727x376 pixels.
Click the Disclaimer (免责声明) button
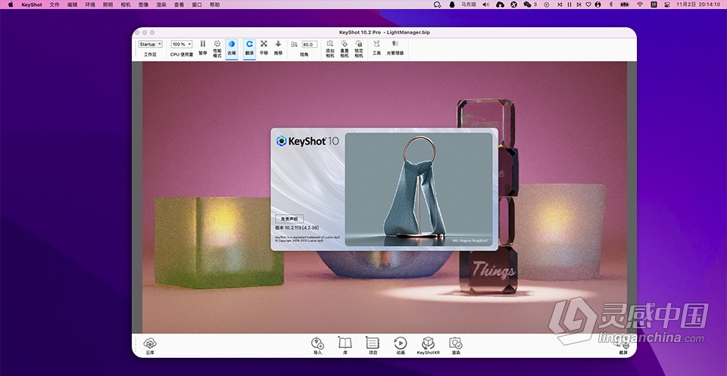pyautogui.click(x=289, y=219)
